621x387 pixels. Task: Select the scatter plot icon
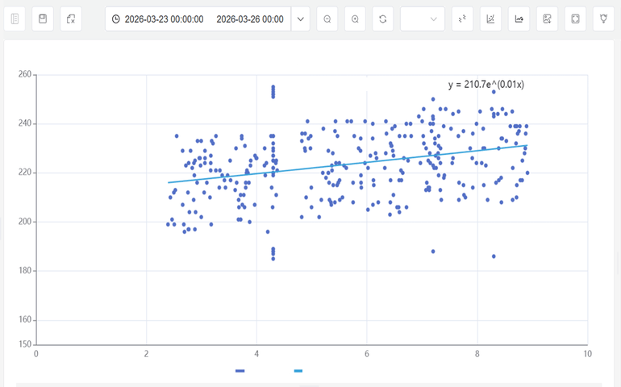click(462, 19)
